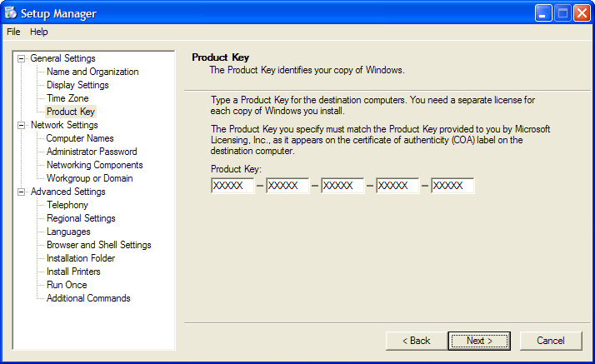Select the highlighted Product Key tree item
Image resolution: width=595 pixels, height=364 pixels.
(71, 112)
